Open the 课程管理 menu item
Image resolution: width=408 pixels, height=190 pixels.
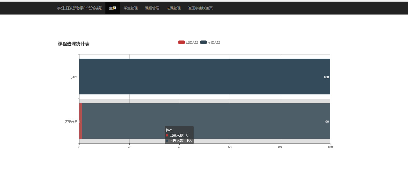(152, 8)
